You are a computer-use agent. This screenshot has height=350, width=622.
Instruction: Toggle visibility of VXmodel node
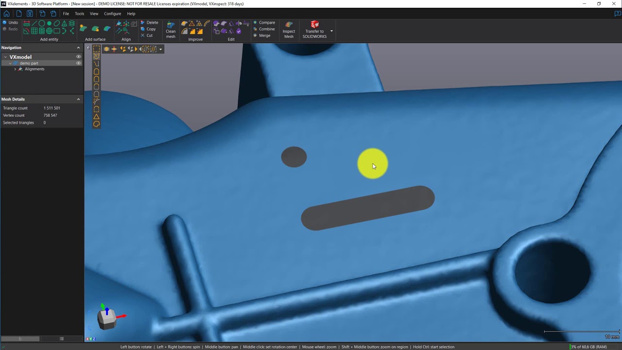click(78, 57)
